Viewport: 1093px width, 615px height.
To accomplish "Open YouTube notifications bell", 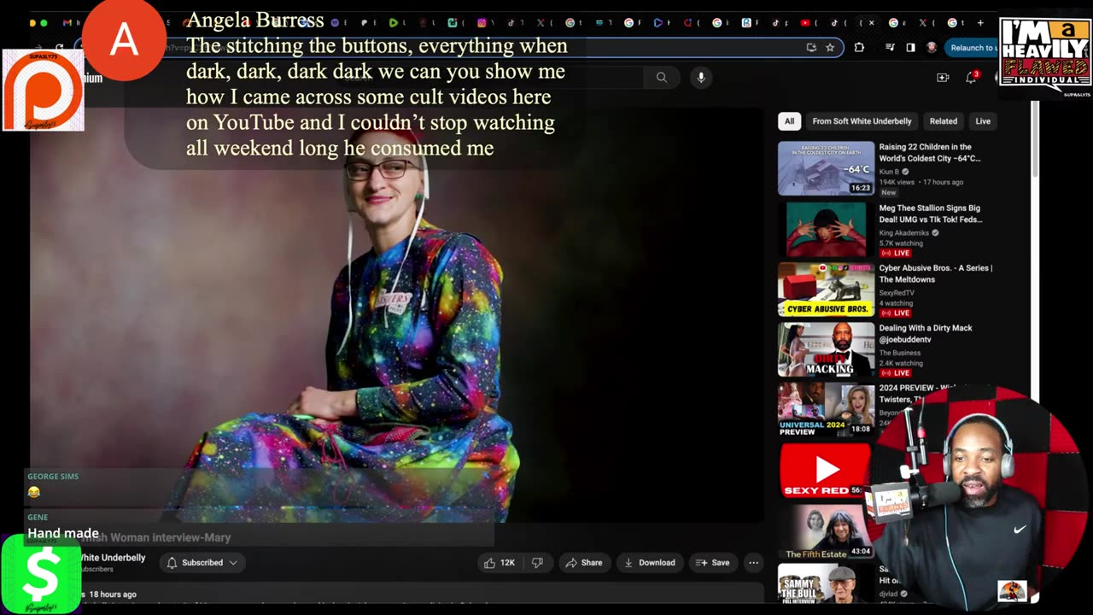I will (971, 78).
